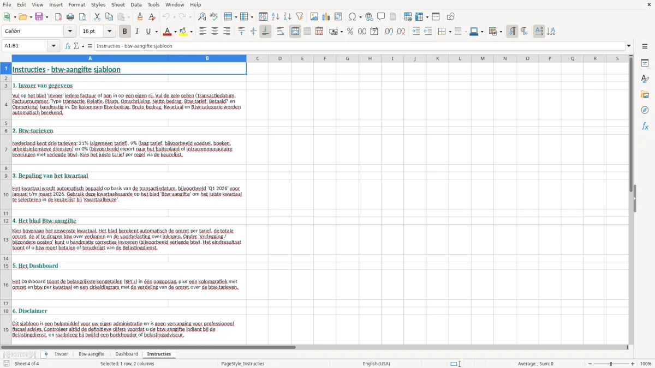Toggle italic formatting
The width and height of the screenshot is (655, 368).
pyautogui.click(x=137, y=32)
